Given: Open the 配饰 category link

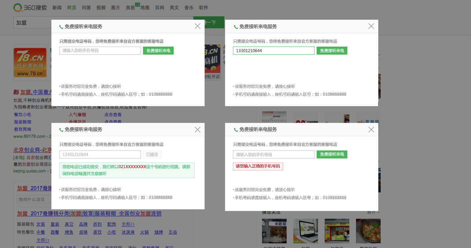Looking at the screenshot, I should click(x=112, y=224).
